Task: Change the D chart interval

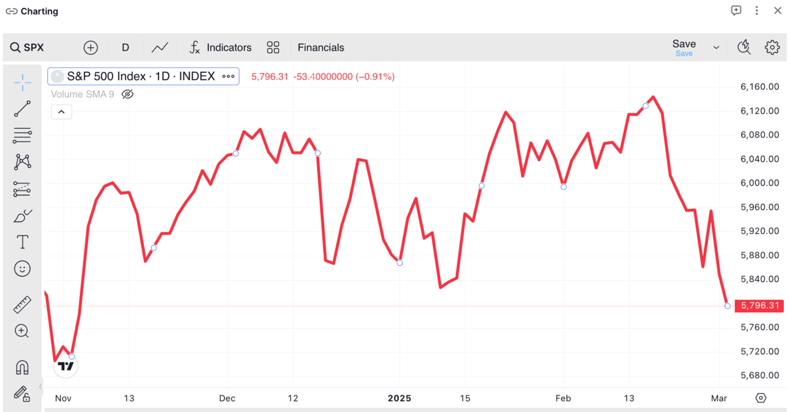Action: pyautogui.click(x=125, y=48)
